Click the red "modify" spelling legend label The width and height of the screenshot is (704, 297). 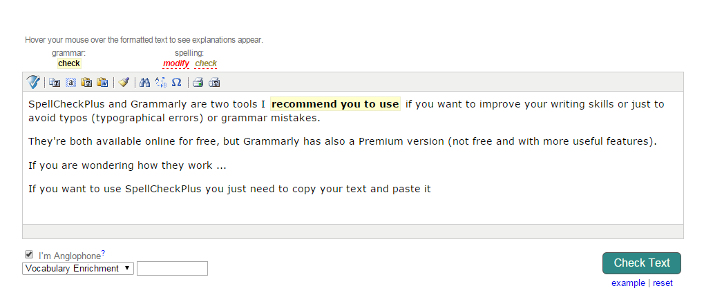pos(176,63)
